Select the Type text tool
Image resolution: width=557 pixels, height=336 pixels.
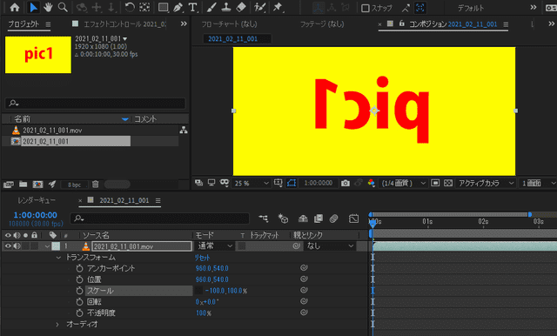click(192, 8)
